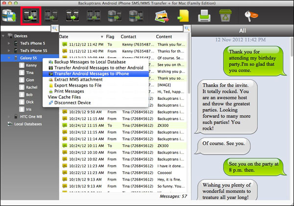Click the devices search input field
294x206 pixels.
click(x=25, y=28)
